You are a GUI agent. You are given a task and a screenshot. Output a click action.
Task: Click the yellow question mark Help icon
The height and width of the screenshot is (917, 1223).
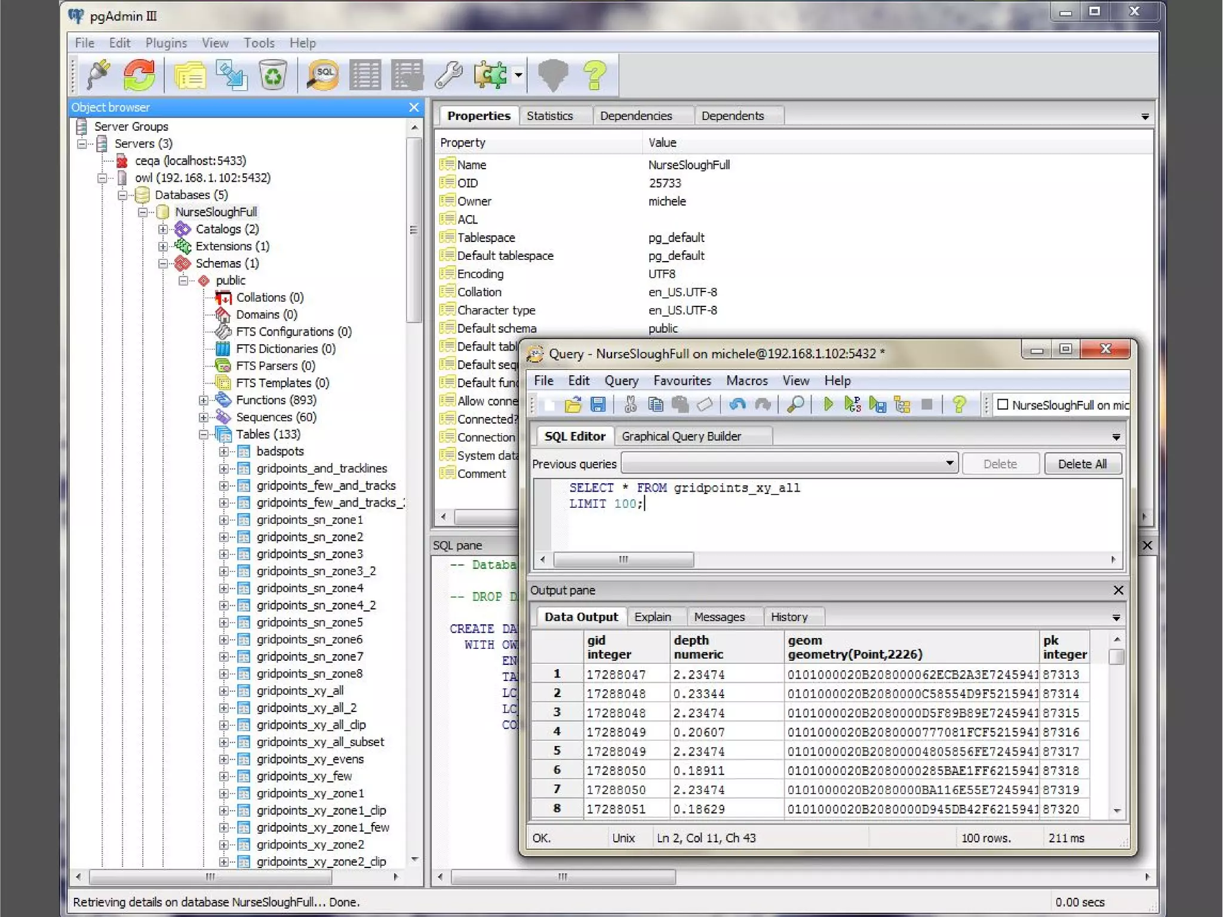[x=594, y=75]
